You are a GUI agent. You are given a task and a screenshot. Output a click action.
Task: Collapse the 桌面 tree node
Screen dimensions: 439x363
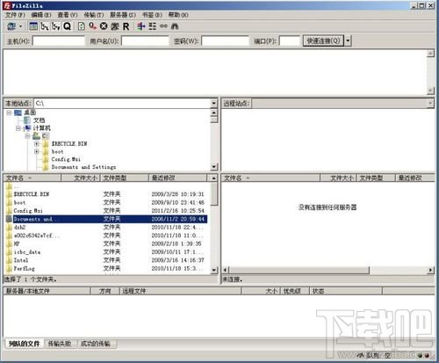(x=9, y=113)
